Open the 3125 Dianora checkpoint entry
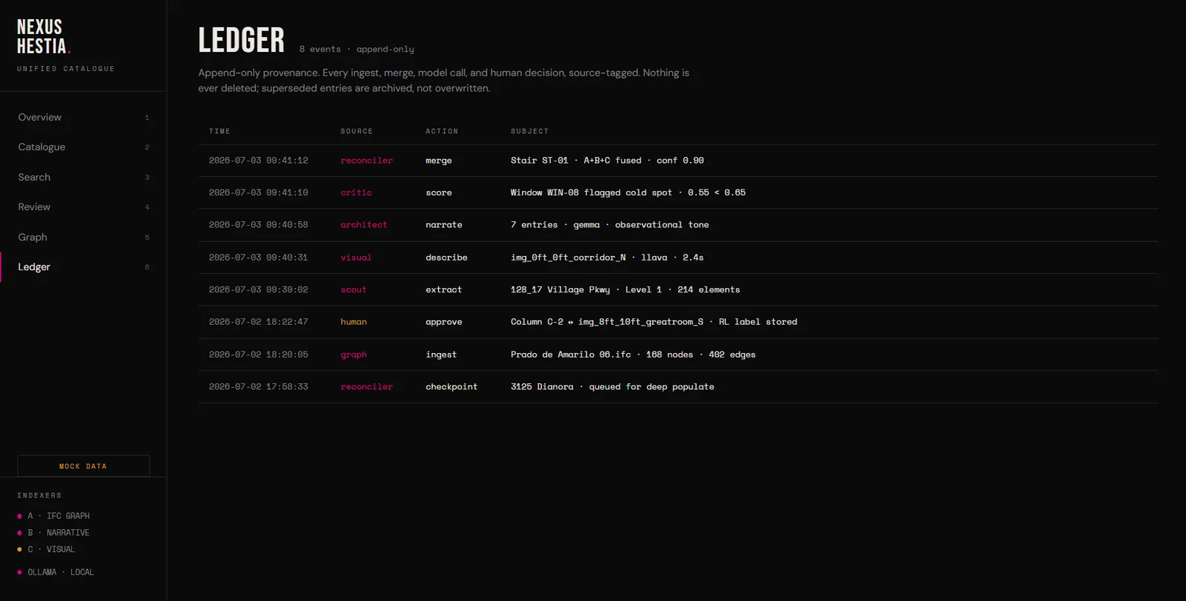1186x601 pixels. tap(612, 387)
